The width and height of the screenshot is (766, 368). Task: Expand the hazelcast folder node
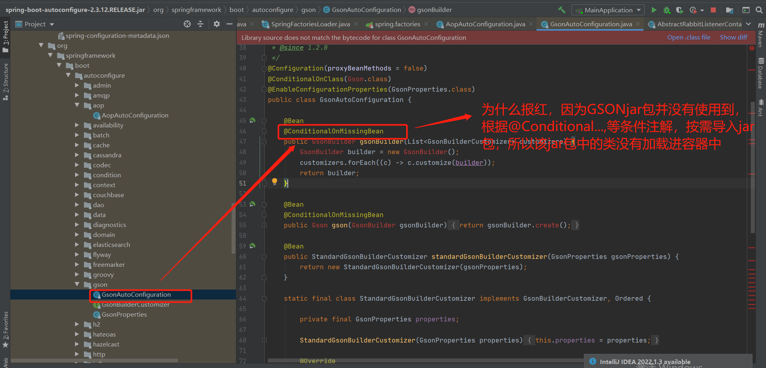tap(77, 344)
